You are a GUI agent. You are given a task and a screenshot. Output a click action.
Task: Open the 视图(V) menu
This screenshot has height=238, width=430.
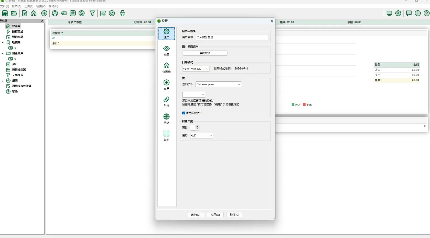pyautogui.click(x=41, y=6)
